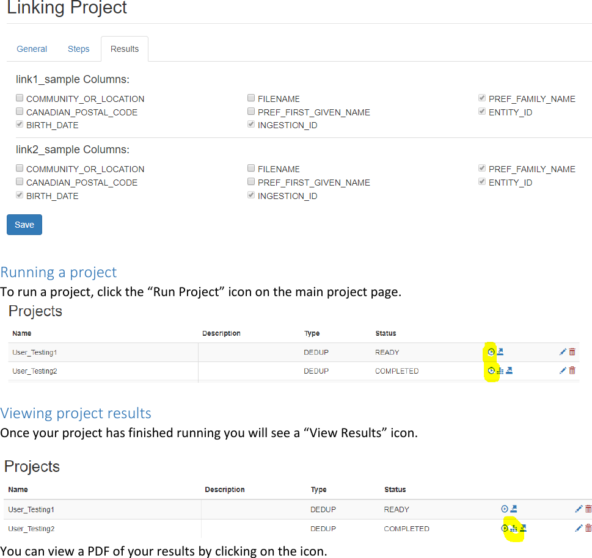This screenshot has width=592, height=558.
Task: Click the Viewing project results heading
Action: click(x=76, y=413)
